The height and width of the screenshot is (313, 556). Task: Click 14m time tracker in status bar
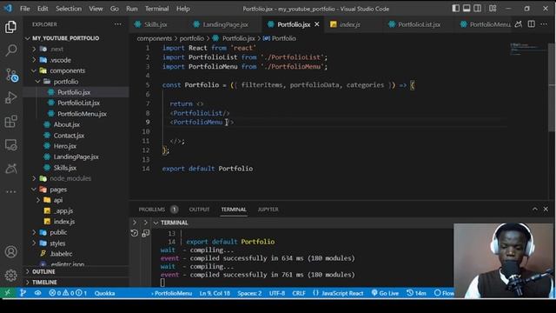(x=416, y=293)
